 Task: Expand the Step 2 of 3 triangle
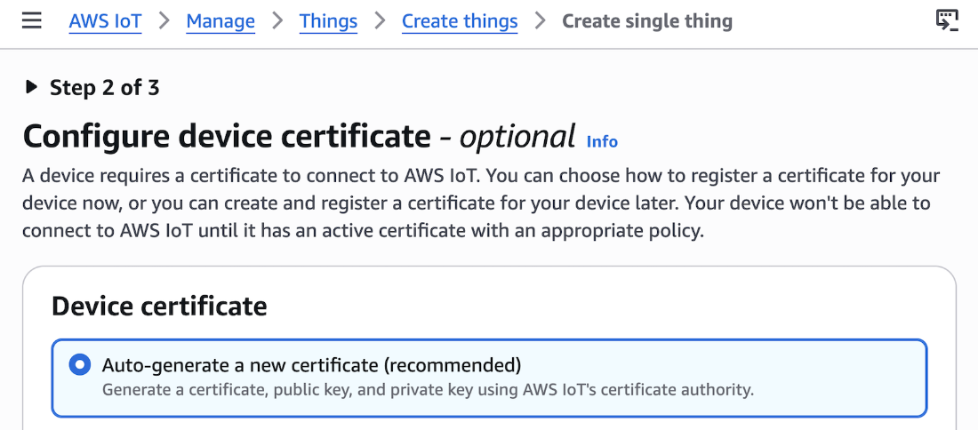(x=31, y=87)
